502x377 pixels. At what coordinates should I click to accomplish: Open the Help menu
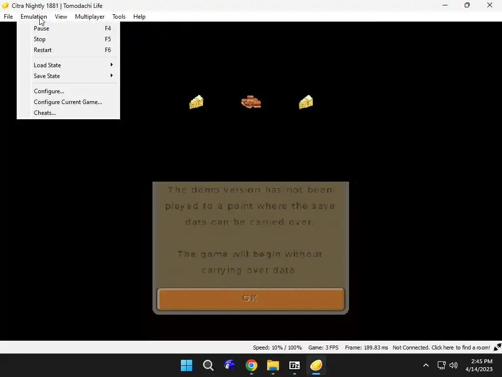click(x=139, y=17)
